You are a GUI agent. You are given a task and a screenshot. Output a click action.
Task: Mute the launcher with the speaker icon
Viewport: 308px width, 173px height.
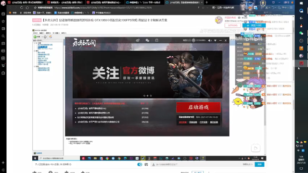click(x=210, y=40)
